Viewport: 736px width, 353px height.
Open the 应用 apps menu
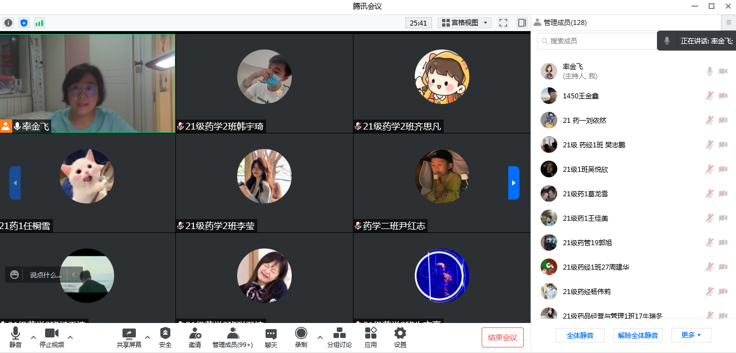371,337
